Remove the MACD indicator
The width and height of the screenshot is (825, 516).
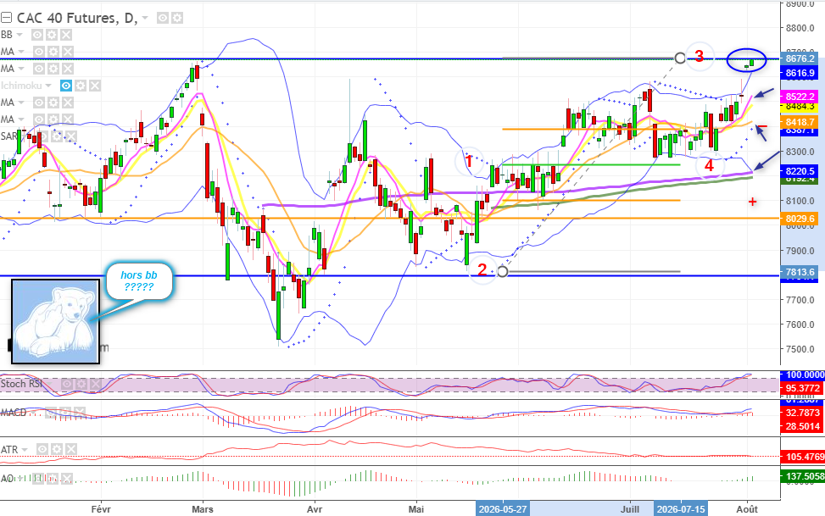pyautogui.click(x=80, y=413)
